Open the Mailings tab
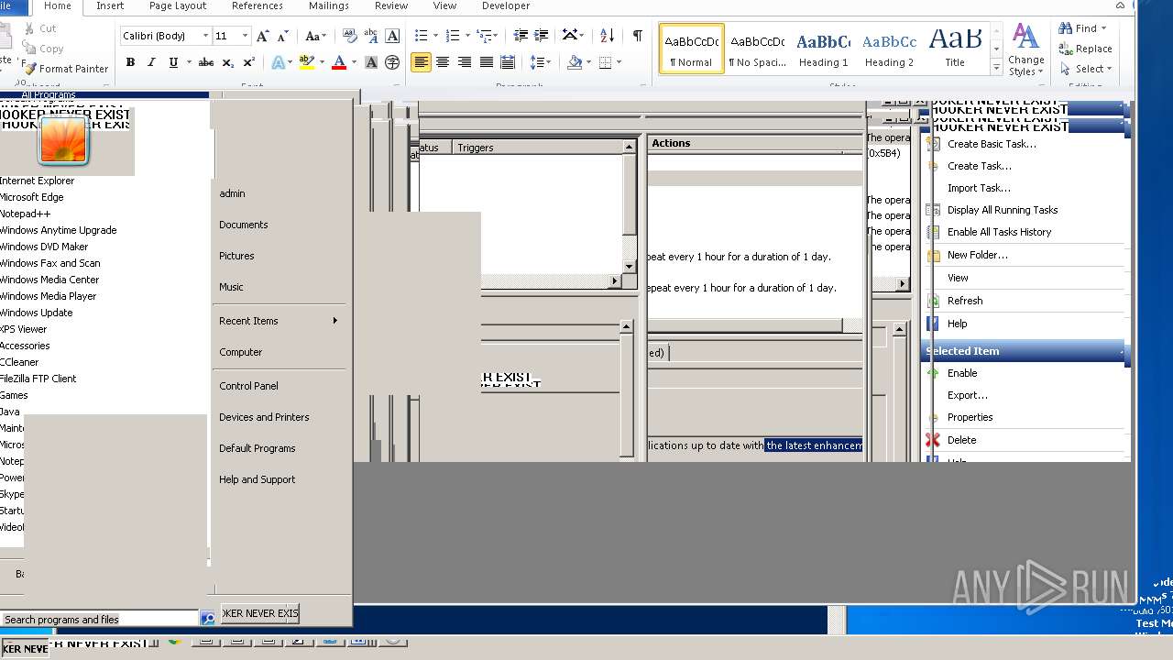The height and width of the screenshot is (660, 1173). coord(329,5)
